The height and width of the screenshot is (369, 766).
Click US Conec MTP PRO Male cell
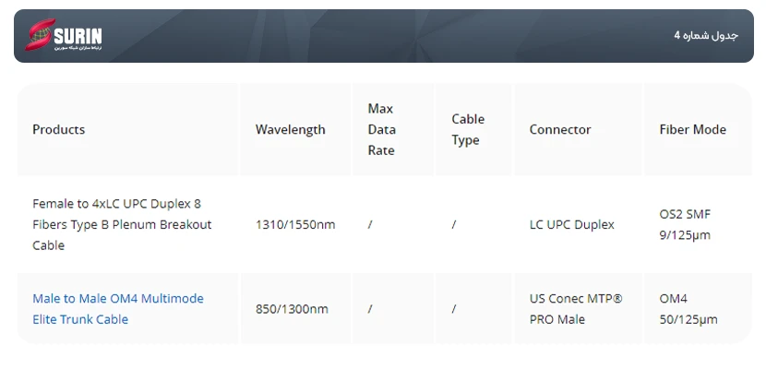tap(576, 308)
